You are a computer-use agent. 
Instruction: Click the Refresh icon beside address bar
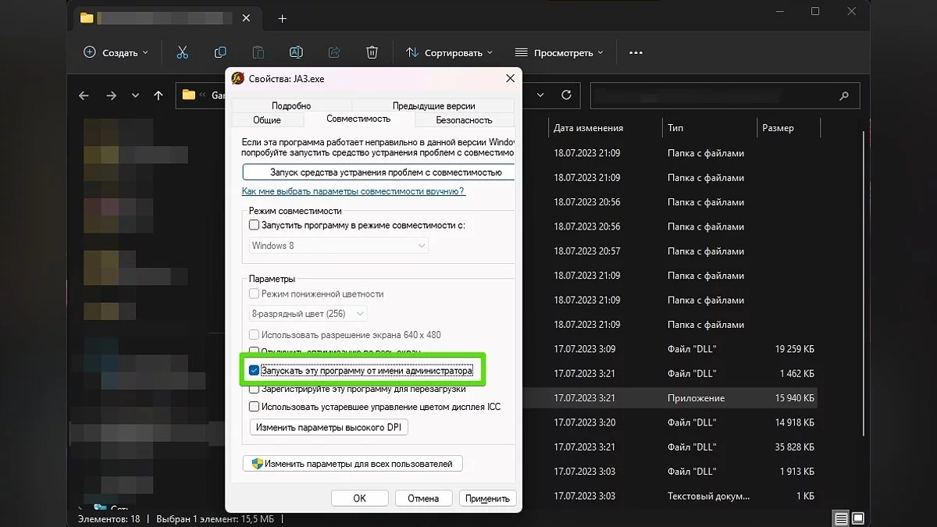[567, 95]
